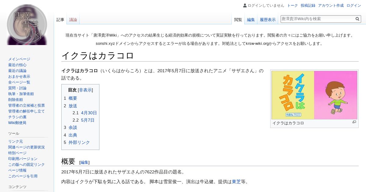Click アカウント作成 to create an account
This screenshot has height=192, width=366.
pyautogui.click(x=331, y=5)
